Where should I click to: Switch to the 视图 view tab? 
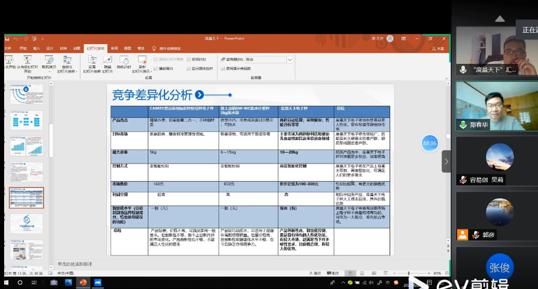128,49
